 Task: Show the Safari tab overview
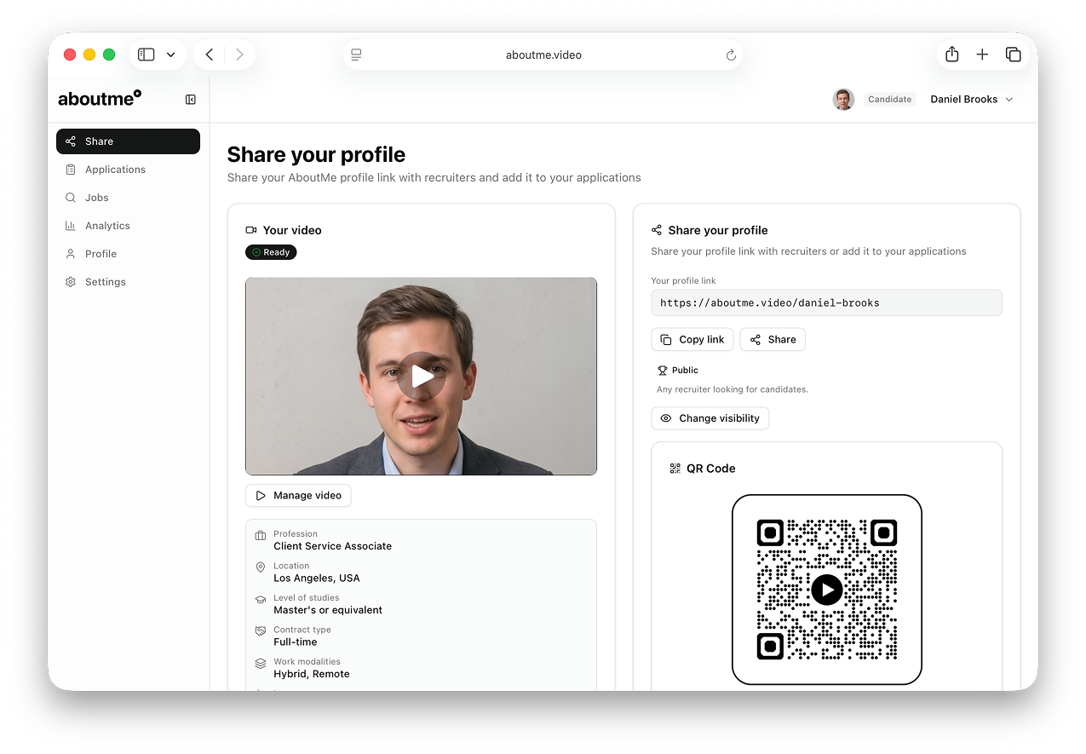1014,55
